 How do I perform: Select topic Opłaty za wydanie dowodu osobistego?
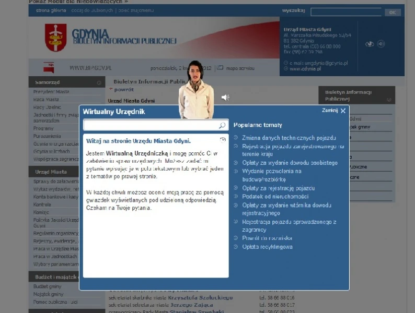point(290,163)
